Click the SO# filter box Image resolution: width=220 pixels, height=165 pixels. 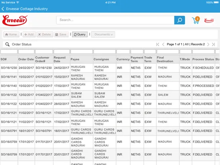(x=9, y=51)
